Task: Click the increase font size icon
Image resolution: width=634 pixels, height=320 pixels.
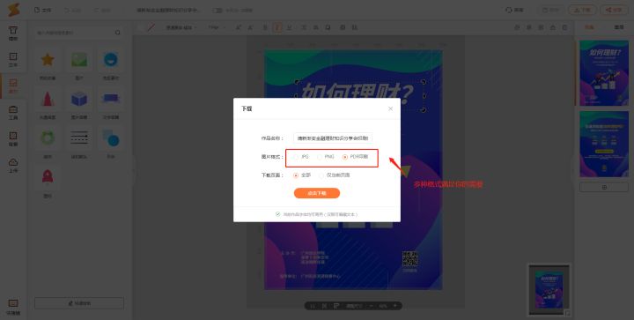Action: (x=238, y=27)
